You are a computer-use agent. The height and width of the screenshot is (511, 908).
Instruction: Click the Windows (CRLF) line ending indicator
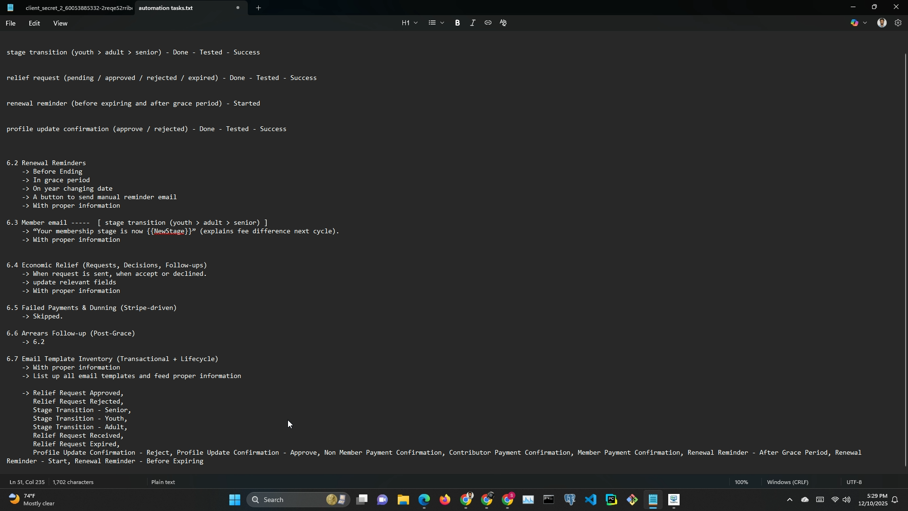[x=787, y=482]
